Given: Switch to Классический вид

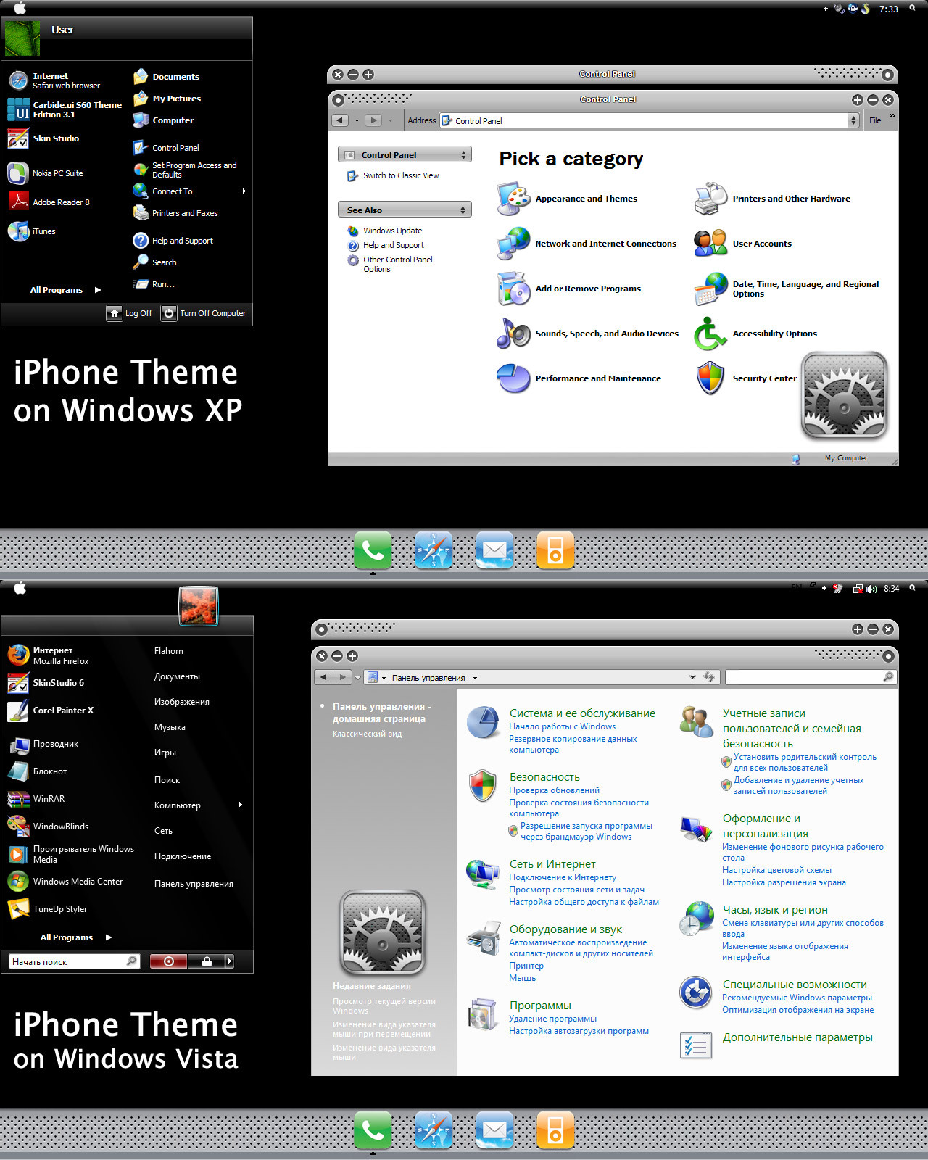Looking at the screenshot, I should coord(367,734).
